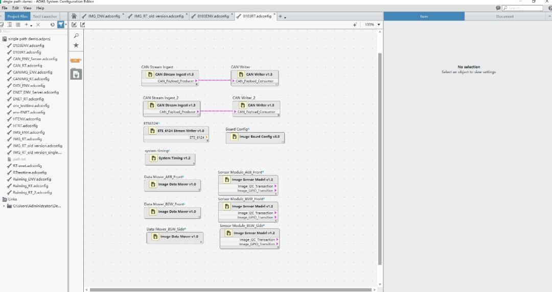Switch to the Document tab in the right panel
The image size is (552, 292).
pos(504,16)
